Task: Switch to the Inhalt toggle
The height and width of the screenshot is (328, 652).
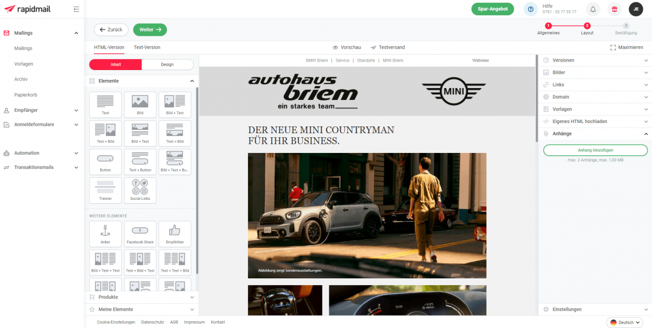Action: pyautogui.click(x=115, y=64)
